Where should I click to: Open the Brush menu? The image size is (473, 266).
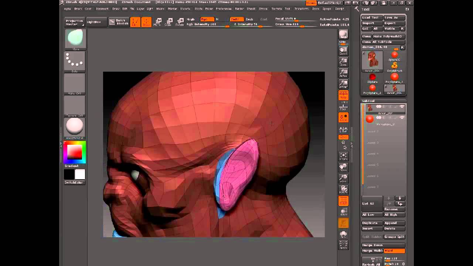pyautogui.click(x=78, y=9)
